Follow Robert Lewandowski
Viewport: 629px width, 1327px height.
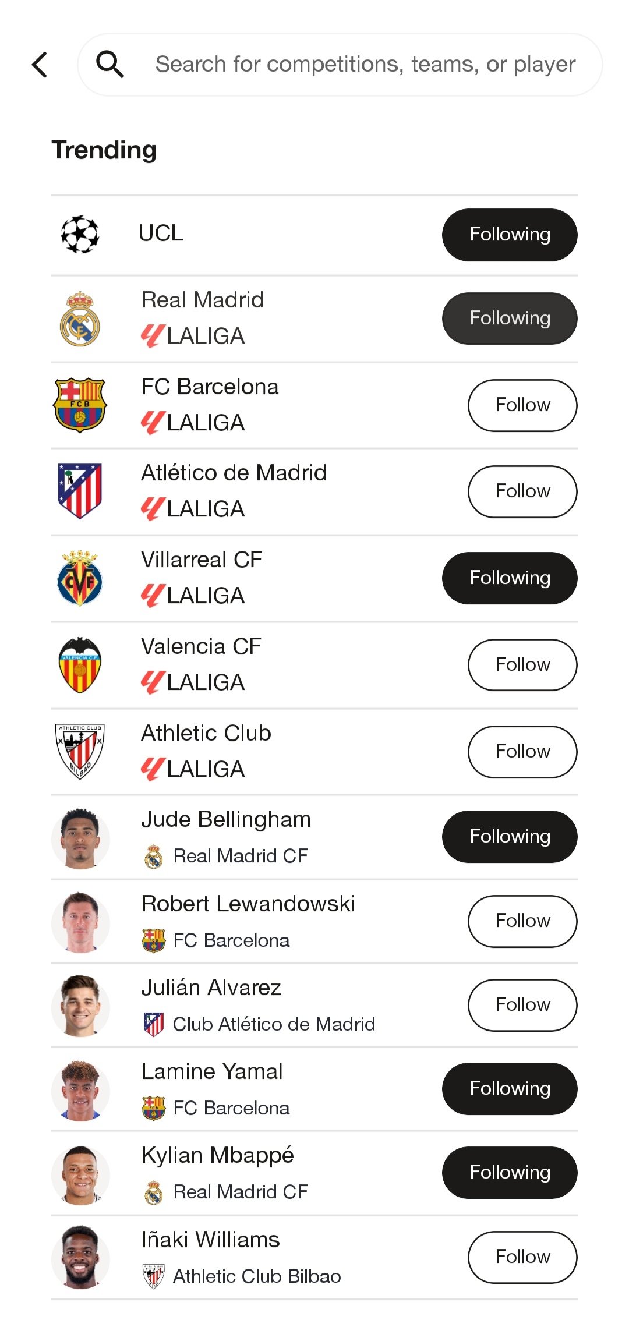(522, 921)
